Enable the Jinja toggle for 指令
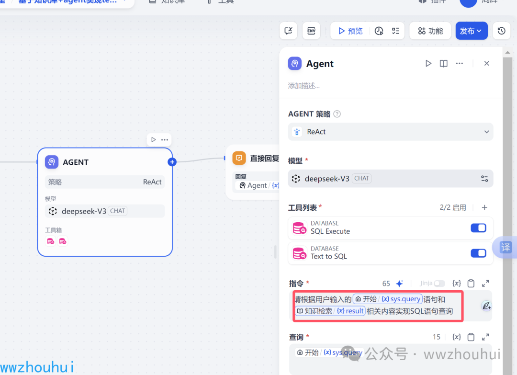 439,284
